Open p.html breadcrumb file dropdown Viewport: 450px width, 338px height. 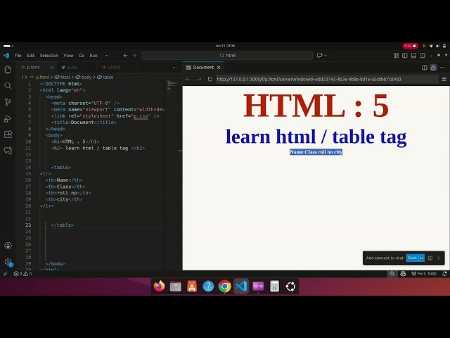pos(39,77)
